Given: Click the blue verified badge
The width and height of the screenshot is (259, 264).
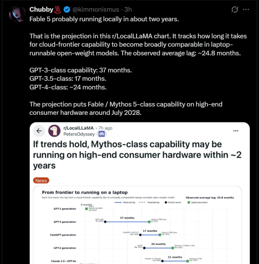Looking at the screenshot, I should [67, 10].
